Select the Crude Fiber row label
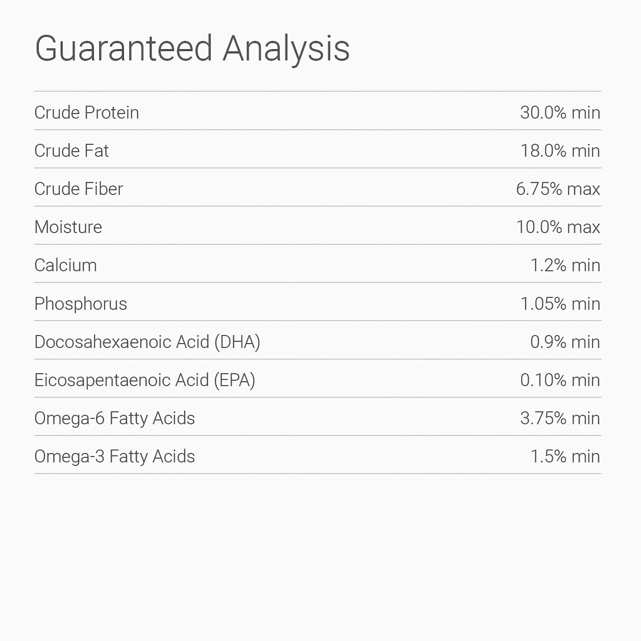This screenshot has width=641, height=641. pyautogui.click(x=79, y=189)
